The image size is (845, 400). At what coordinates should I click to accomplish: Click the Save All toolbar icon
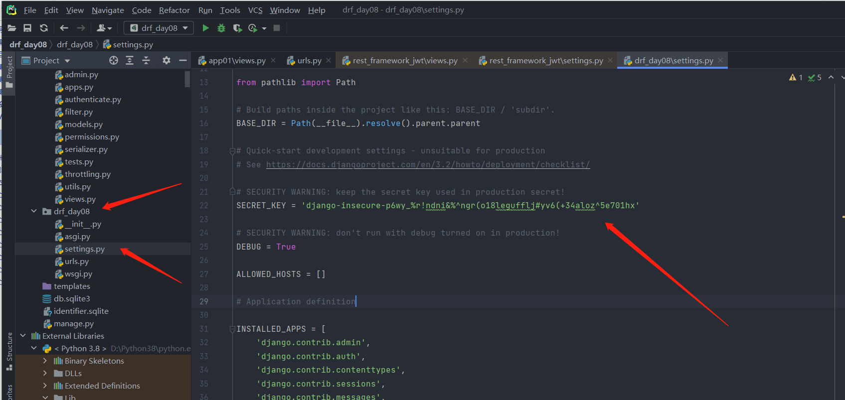click(27, 28)
